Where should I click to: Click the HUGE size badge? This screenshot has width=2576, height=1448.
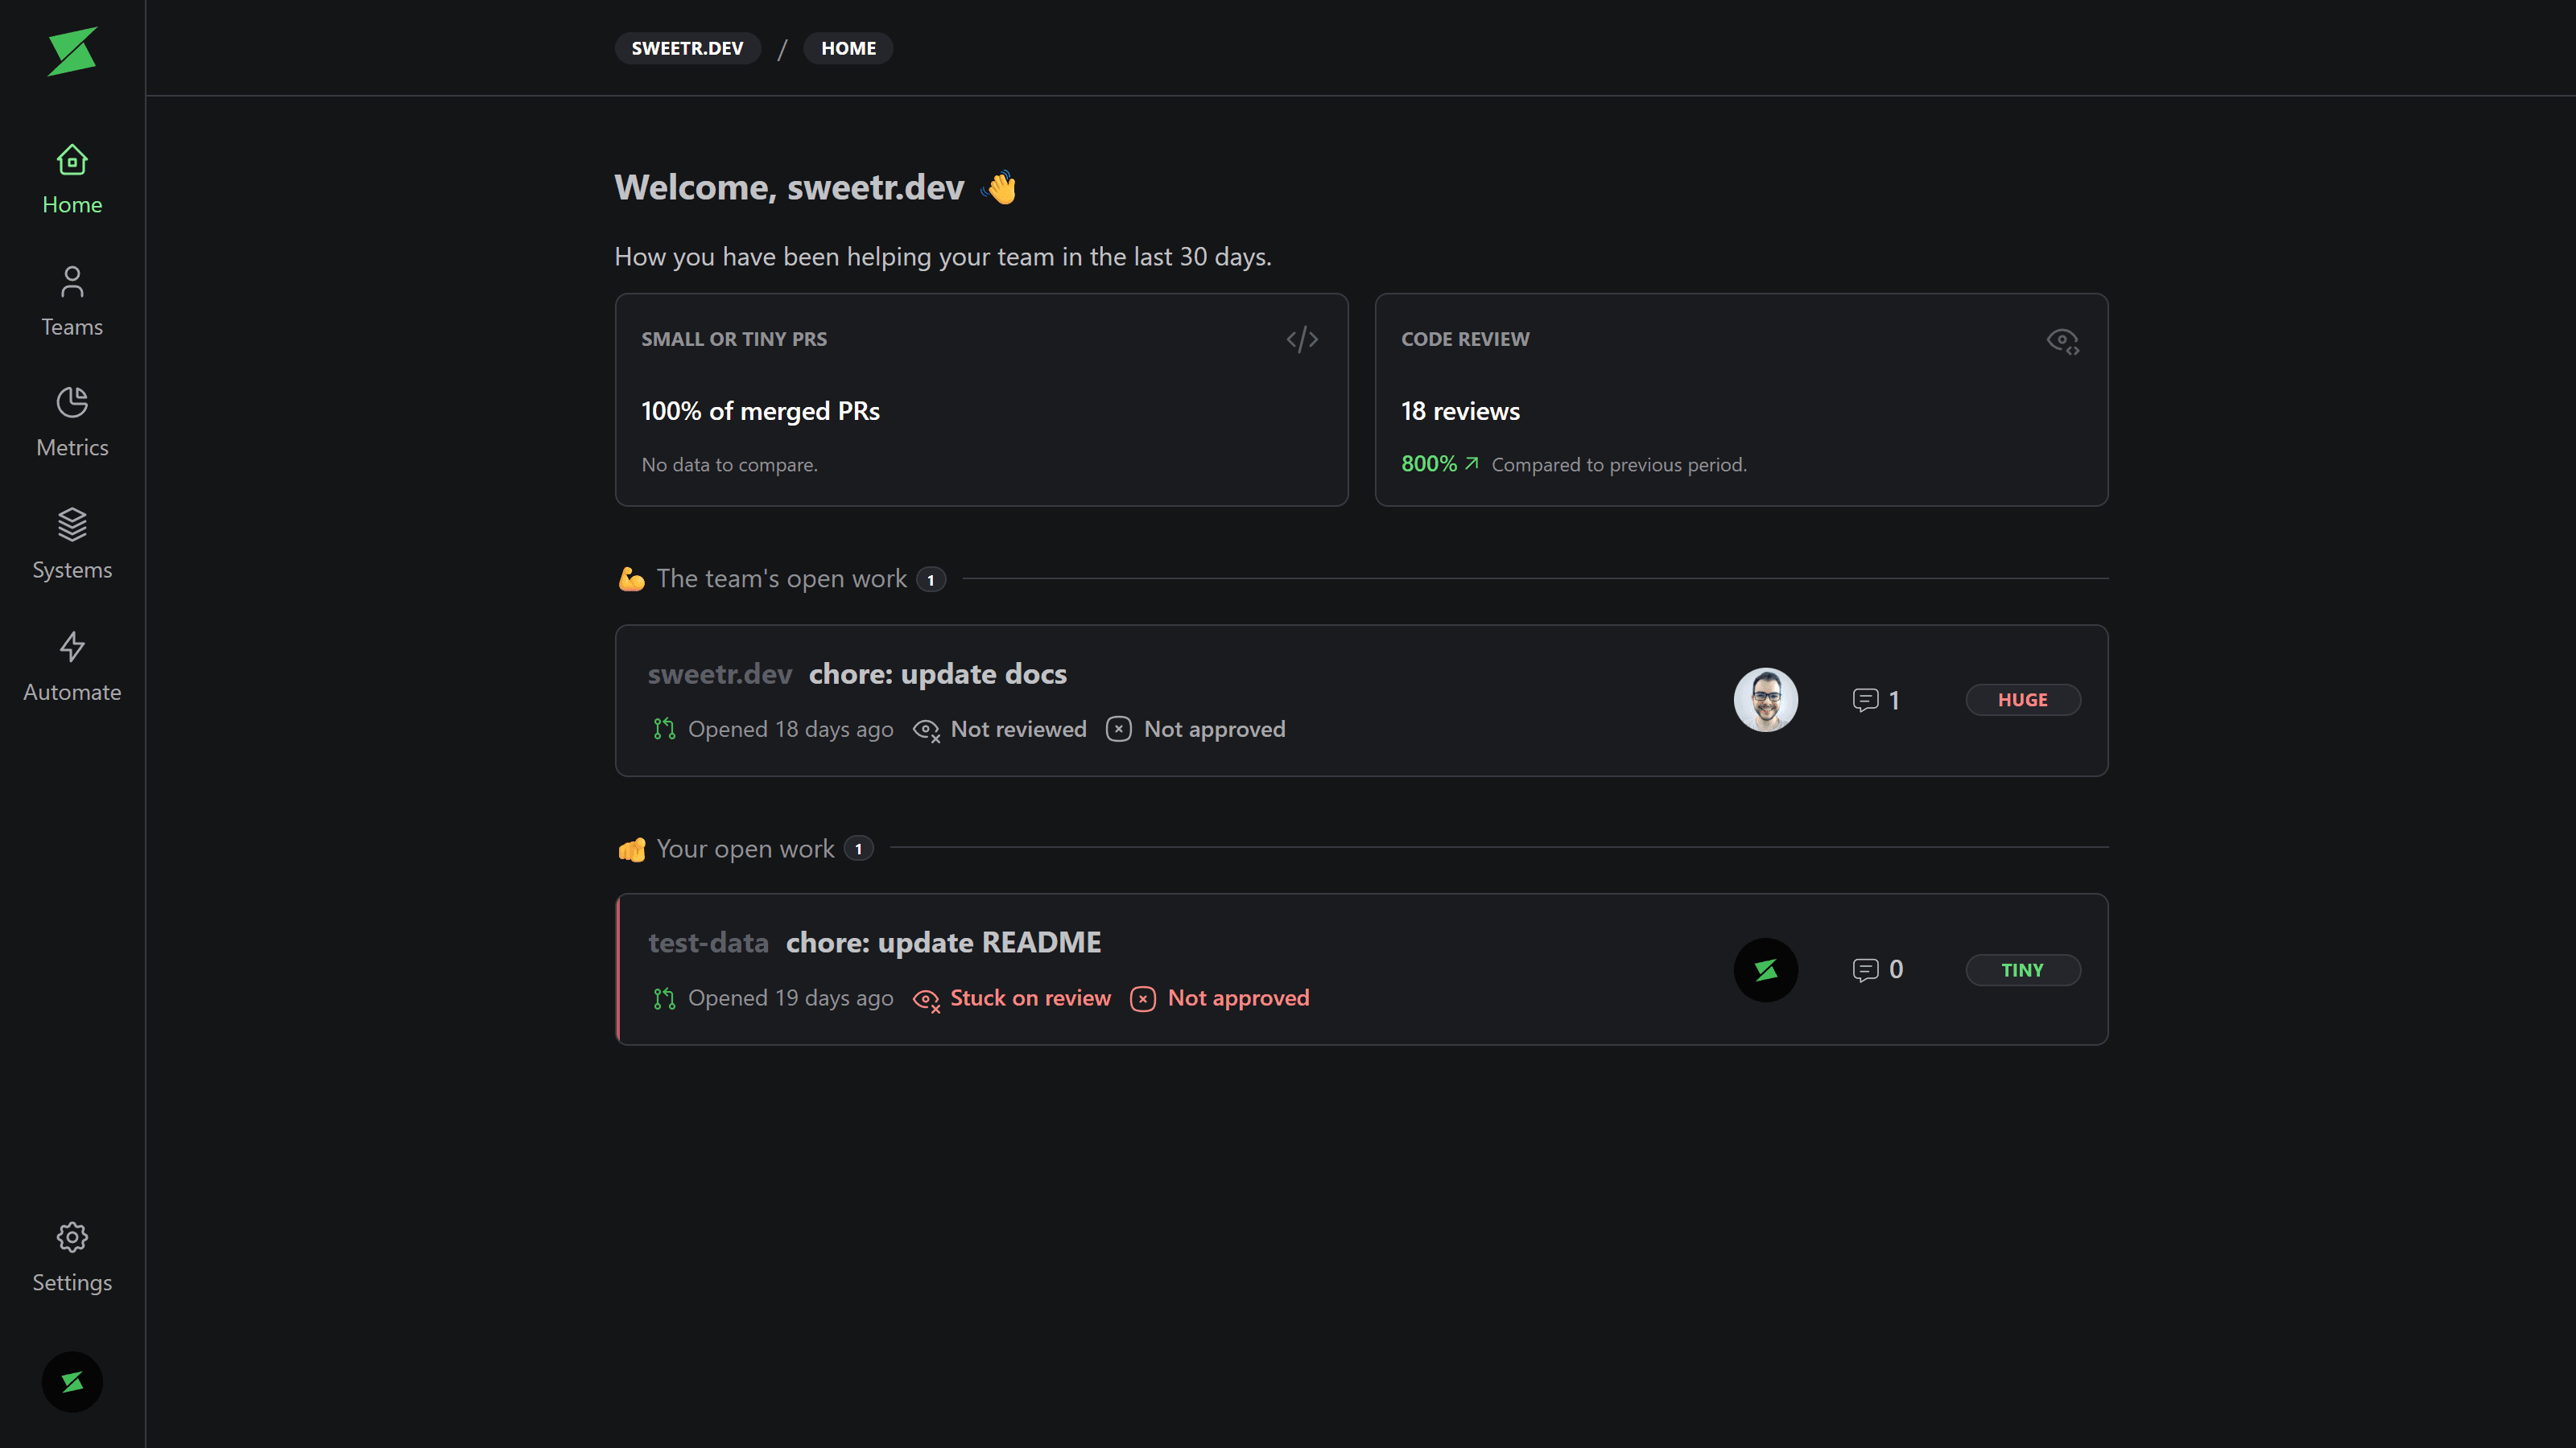(x=2022, y=701)
